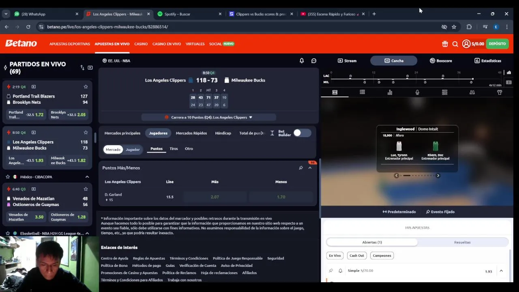Open the user account icon
519x292 pixels.
(x=466, y=44)
